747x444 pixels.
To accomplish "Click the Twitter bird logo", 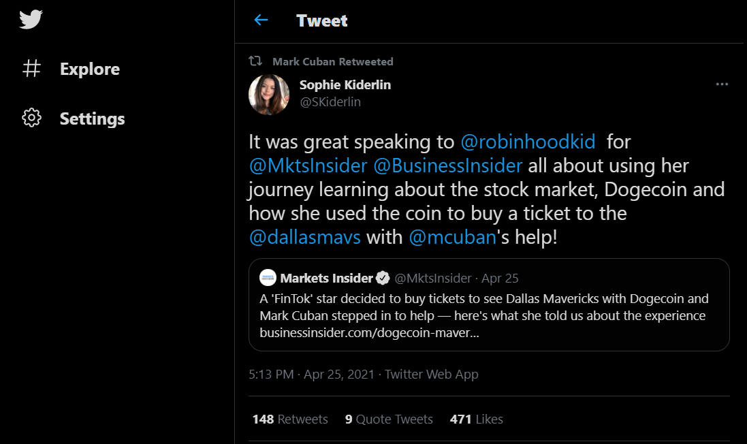I will 31,19.
